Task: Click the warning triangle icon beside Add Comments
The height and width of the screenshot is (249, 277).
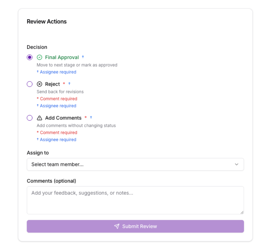Action: point(40,118)
